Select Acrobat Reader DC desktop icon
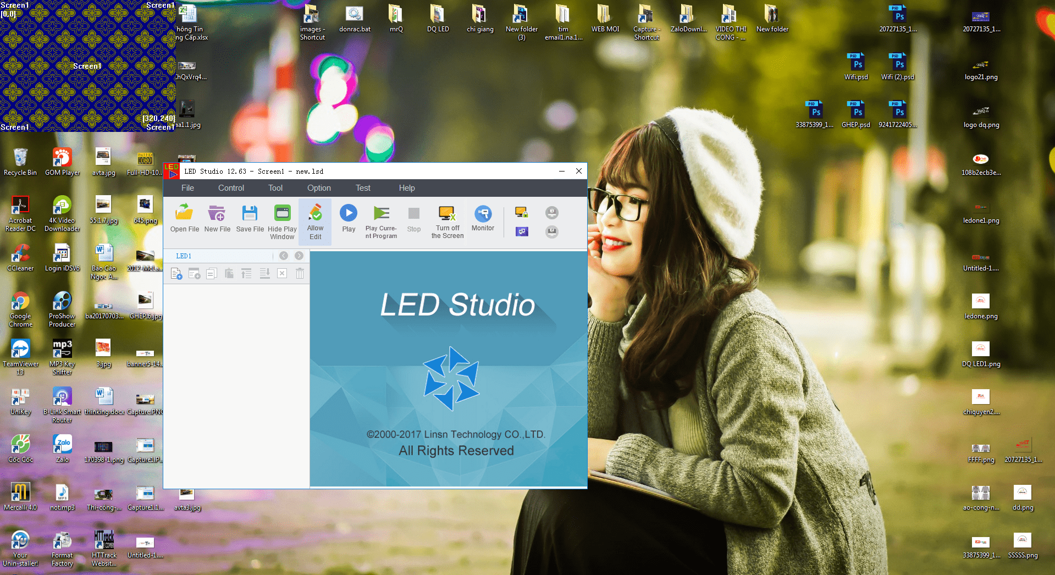 click(20, 214)
